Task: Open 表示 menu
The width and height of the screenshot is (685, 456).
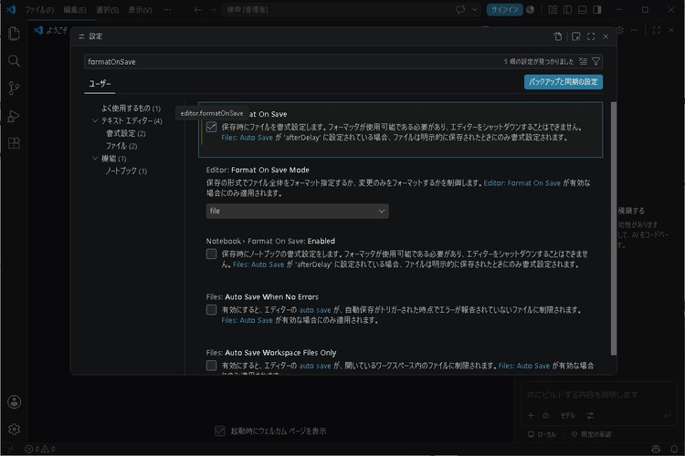Action: [141, 10]
